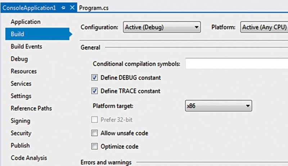
Task: Select the Publish page
Action: coord(20,145)
